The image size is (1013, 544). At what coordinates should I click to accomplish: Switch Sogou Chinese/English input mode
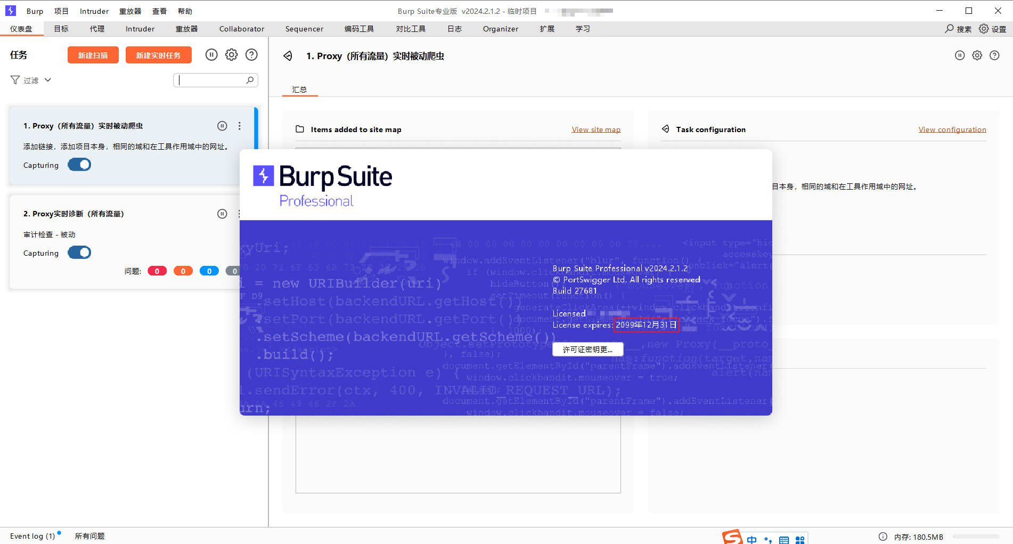pyautogui.click(x=751, y=540)
